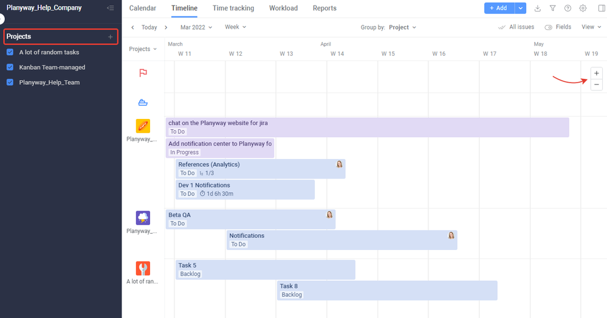The image size is (607, 318).
Task: Uncheck the Kanban Team-managed project
Action: (x=10, y=67)
